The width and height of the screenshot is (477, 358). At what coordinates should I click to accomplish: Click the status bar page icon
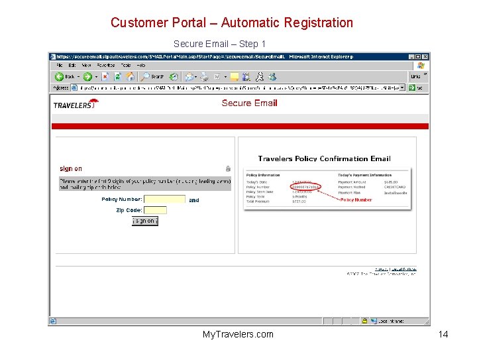point(53,321)
